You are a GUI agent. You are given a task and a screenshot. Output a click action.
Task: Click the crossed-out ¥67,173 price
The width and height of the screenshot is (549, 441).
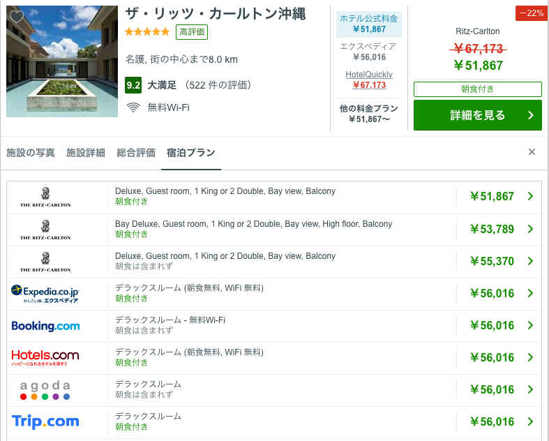click(x=478, y=49)
